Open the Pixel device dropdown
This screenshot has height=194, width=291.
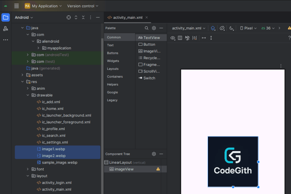[248, 28]
